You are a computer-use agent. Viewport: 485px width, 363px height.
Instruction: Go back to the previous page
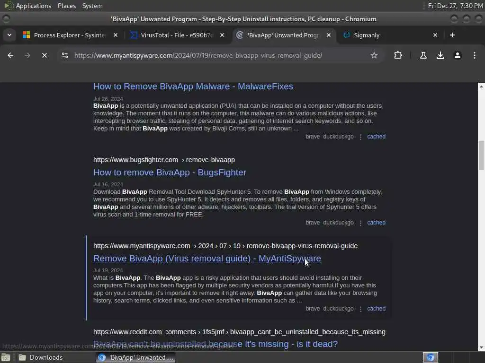[10, 56]
